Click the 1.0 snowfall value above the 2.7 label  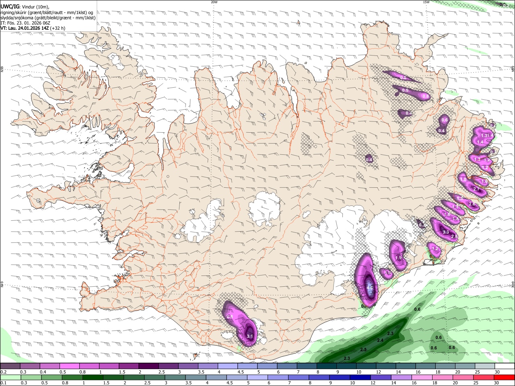point(463,180)
